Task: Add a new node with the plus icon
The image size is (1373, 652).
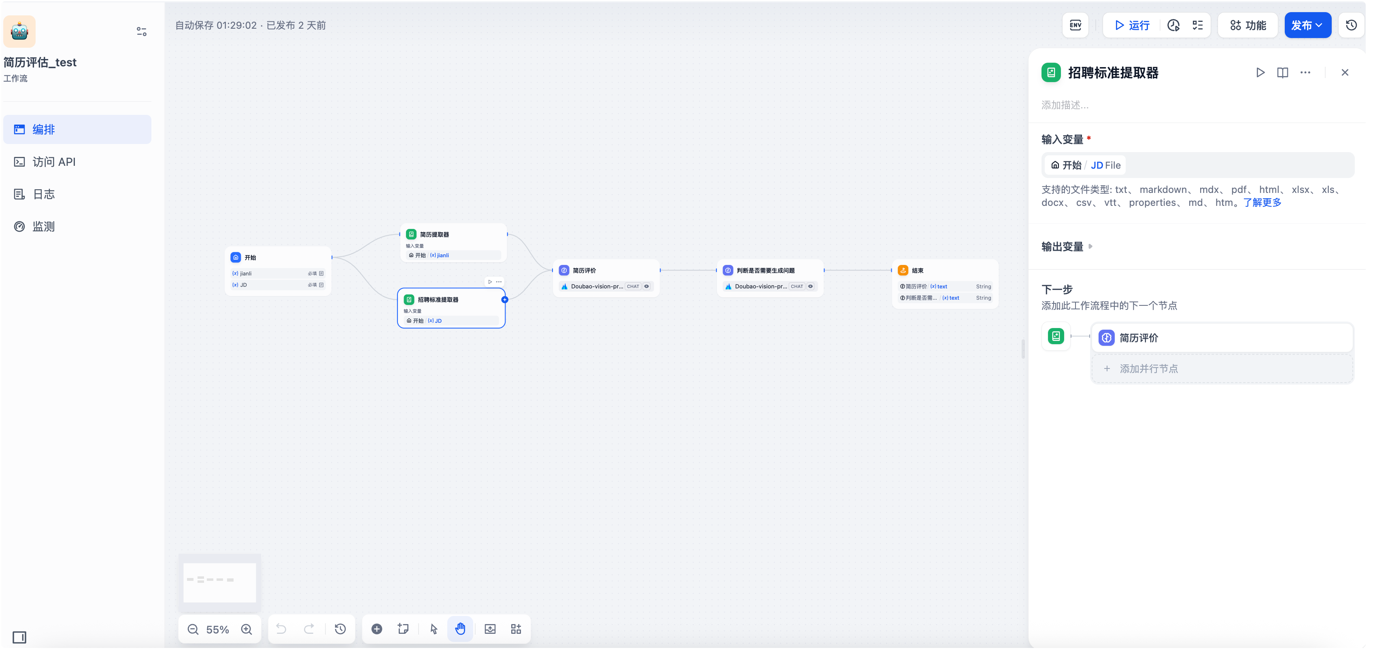Action: point(377,629)
